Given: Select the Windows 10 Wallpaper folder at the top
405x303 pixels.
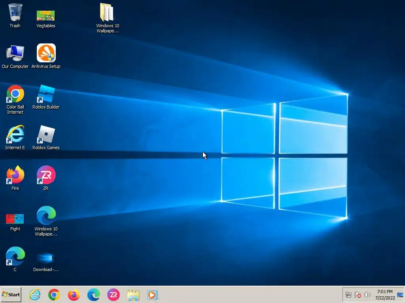Looking at the screenshot, I should [x=108, y=17].
